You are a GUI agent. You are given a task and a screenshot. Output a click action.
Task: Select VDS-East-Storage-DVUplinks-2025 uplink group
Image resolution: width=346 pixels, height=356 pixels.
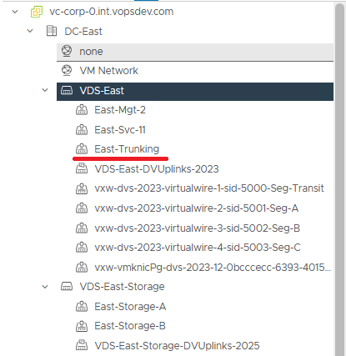(177, 346)
